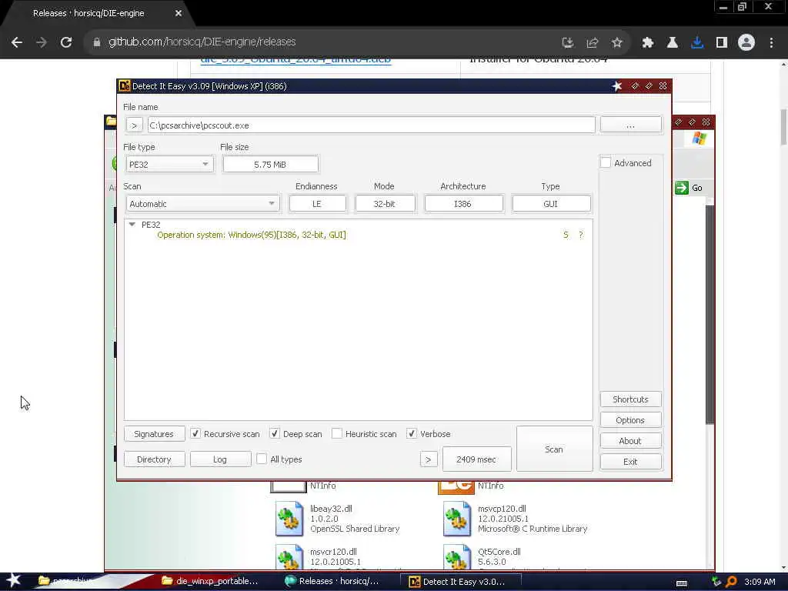Click keyboard tray icon on taskbar
Viewport: 788px width, 591px height.
(x=682, y=583)
